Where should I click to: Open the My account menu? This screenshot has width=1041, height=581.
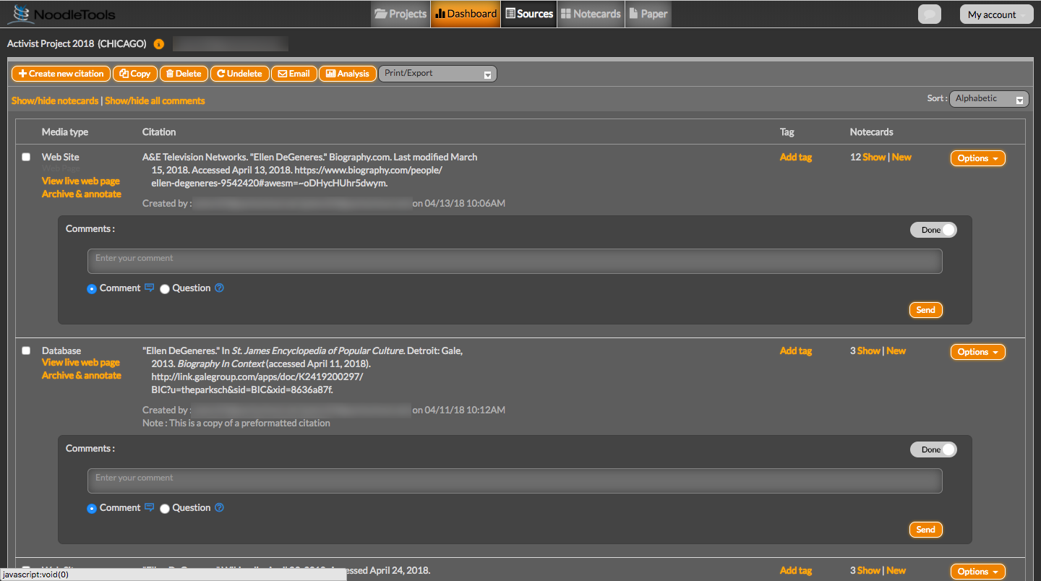(x=996, y=14)
